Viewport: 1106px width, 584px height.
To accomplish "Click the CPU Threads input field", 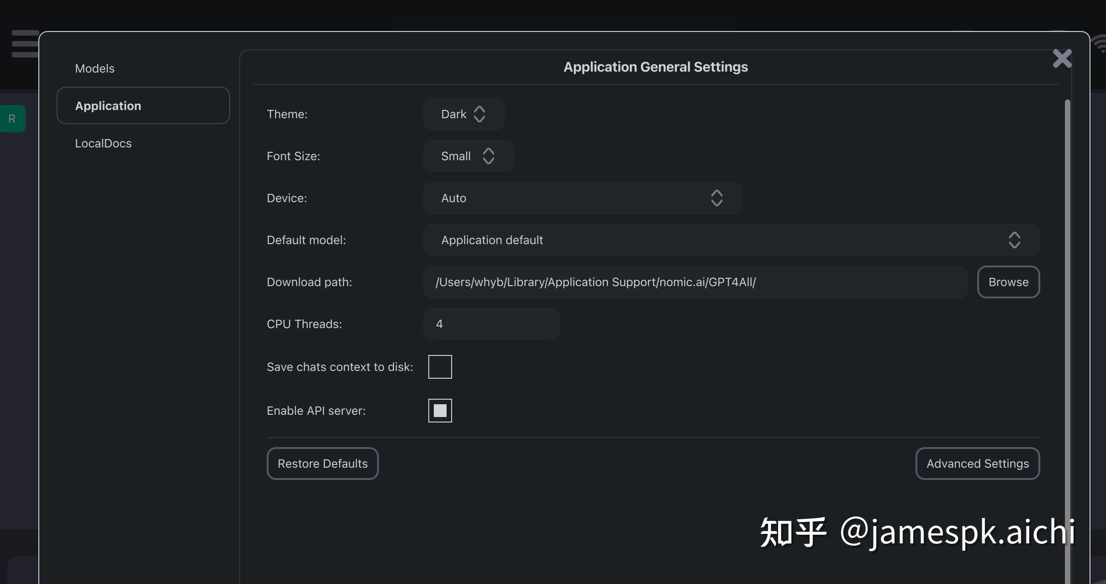I will click(491, 324).
